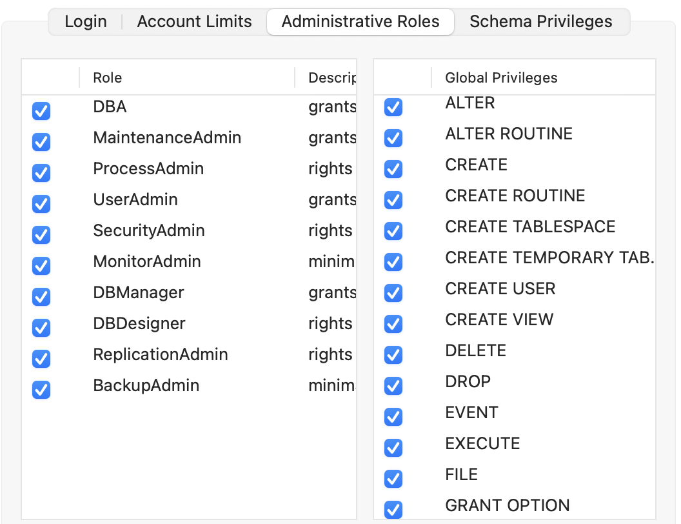Uncheck the GRANT OPTION privilege

393,509
